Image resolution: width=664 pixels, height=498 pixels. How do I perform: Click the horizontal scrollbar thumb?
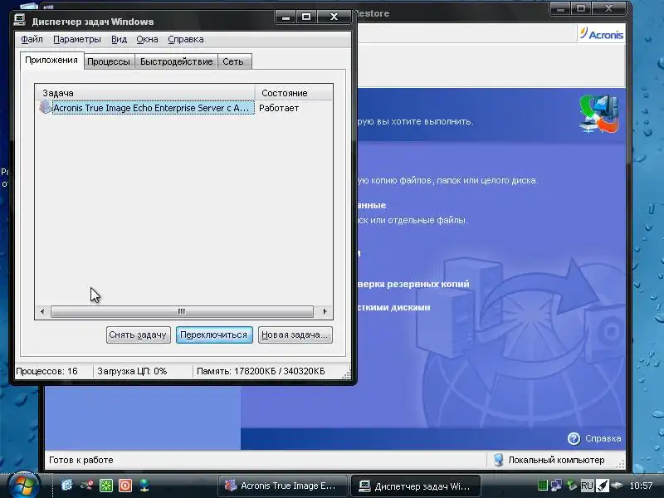[x=182, y=312]
